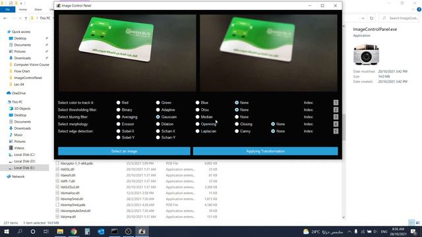Click the ImageControlPanel.exe preview icon

366,55
